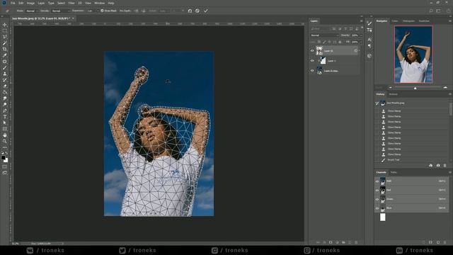Image resolution: width=453 pixels, height=255 pixels.
Task: Select the Eyedropper tool
Action: (x=5, y=55)
